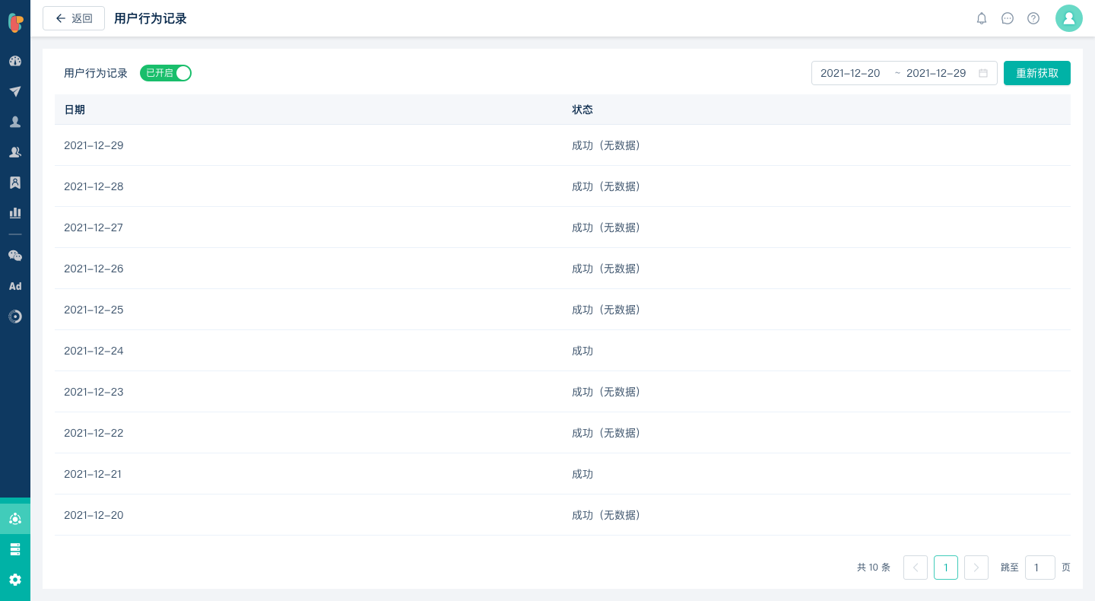The width and height of the screenshot is (1095, 601).
Task: Open the Ad icon in sidebar
Action: click(x=15, y=286)
